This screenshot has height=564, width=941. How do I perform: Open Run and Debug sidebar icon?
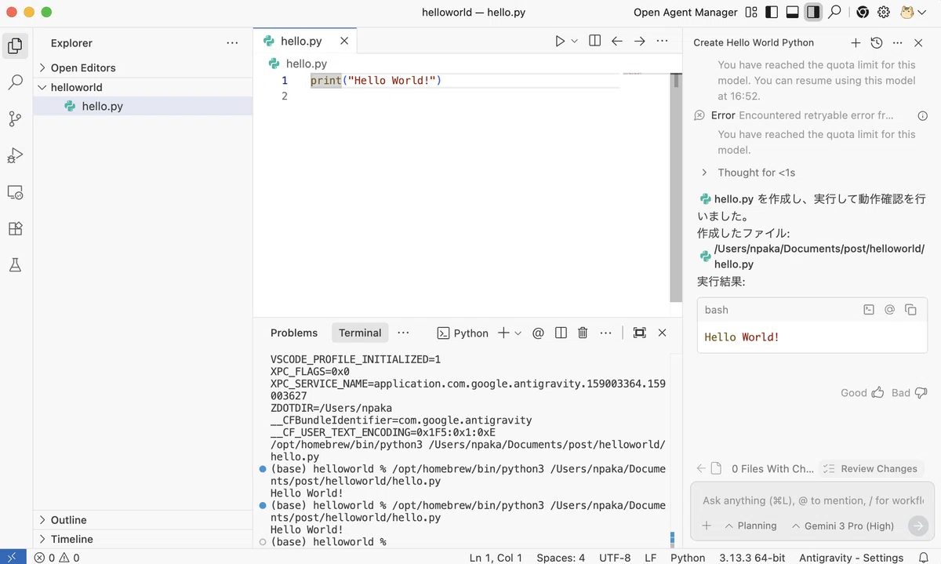coord(15,155)
